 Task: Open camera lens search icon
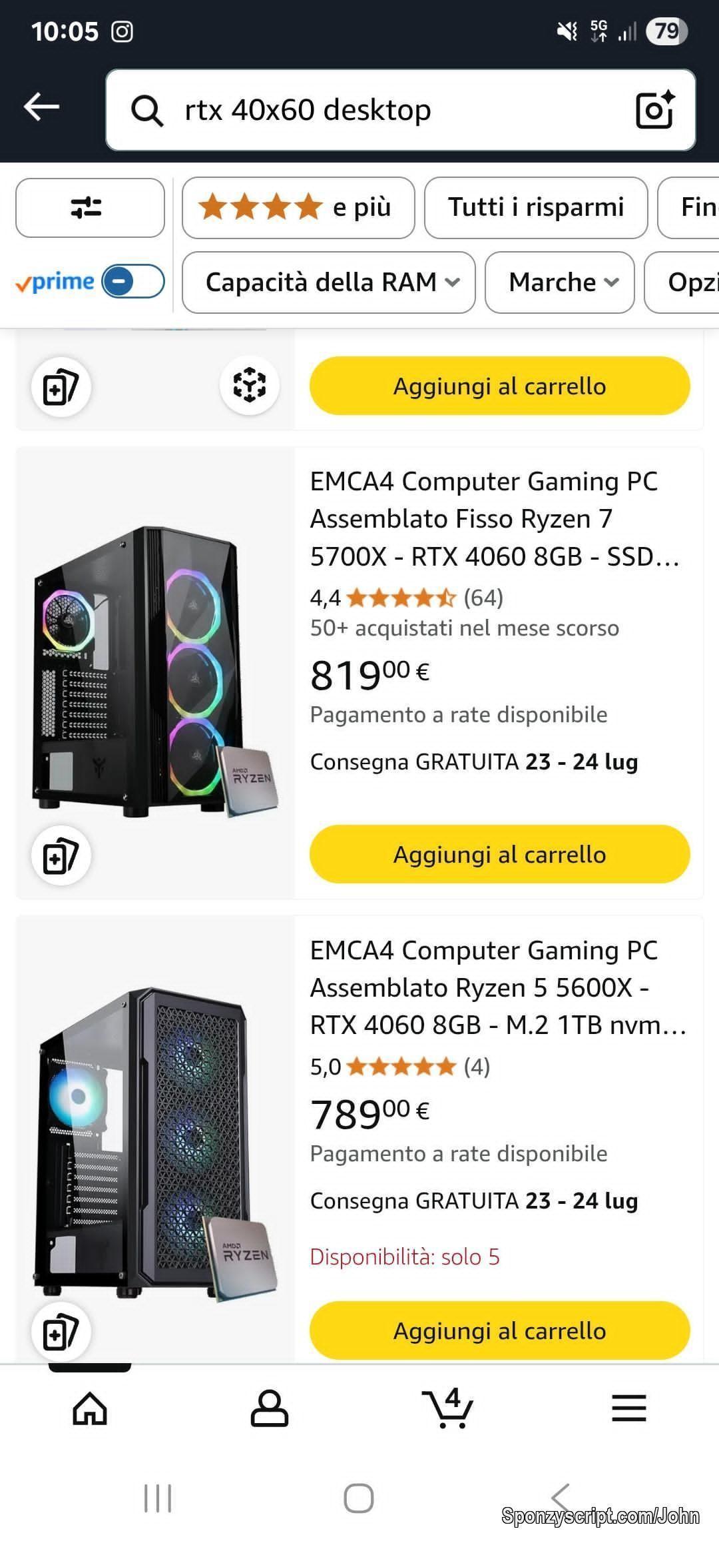[654, 110]
